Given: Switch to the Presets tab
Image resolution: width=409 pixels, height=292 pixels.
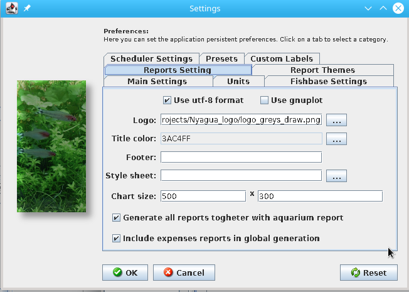Looking at the screenshot, I should (221, 59).
